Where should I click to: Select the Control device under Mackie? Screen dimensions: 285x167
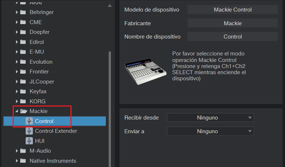(x=44, y=121)
